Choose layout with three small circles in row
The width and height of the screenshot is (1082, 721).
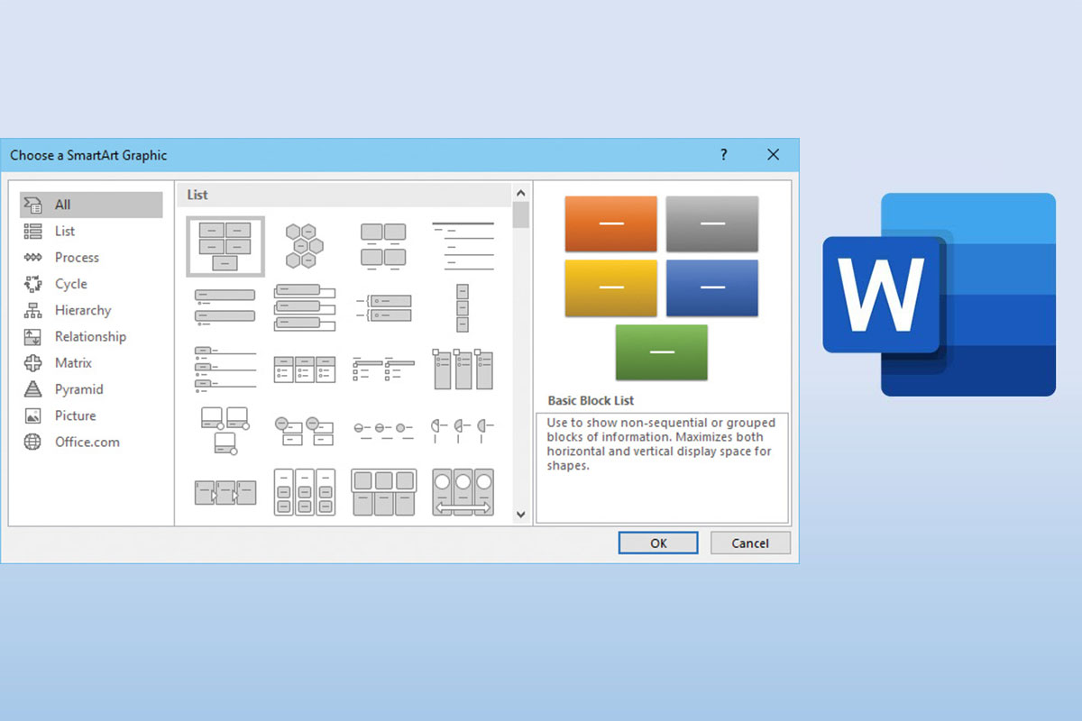click(x=383, y=431)
